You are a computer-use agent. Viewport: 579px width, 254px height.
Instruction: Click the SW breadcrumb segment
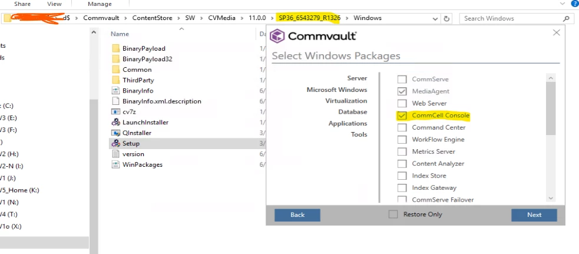point(190,18)
